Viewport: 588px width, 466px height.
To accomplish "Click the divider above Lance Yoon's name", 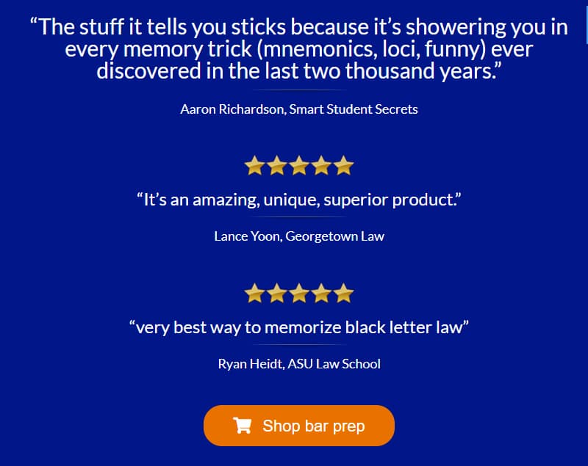I will point(299,216).
